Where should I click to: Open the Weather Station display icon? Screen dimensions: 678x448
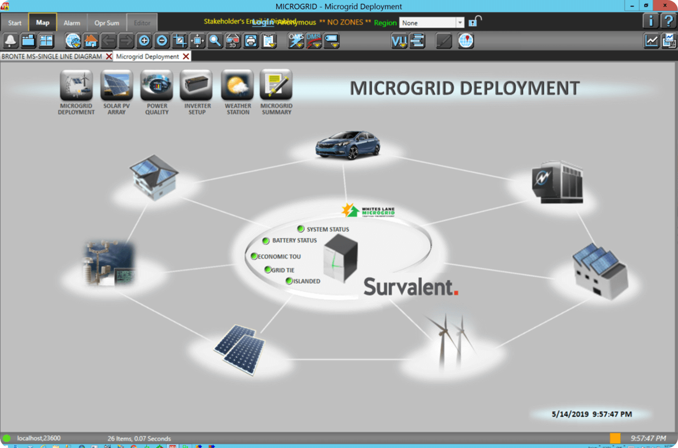pyautogui.click(x=237, y=86)
